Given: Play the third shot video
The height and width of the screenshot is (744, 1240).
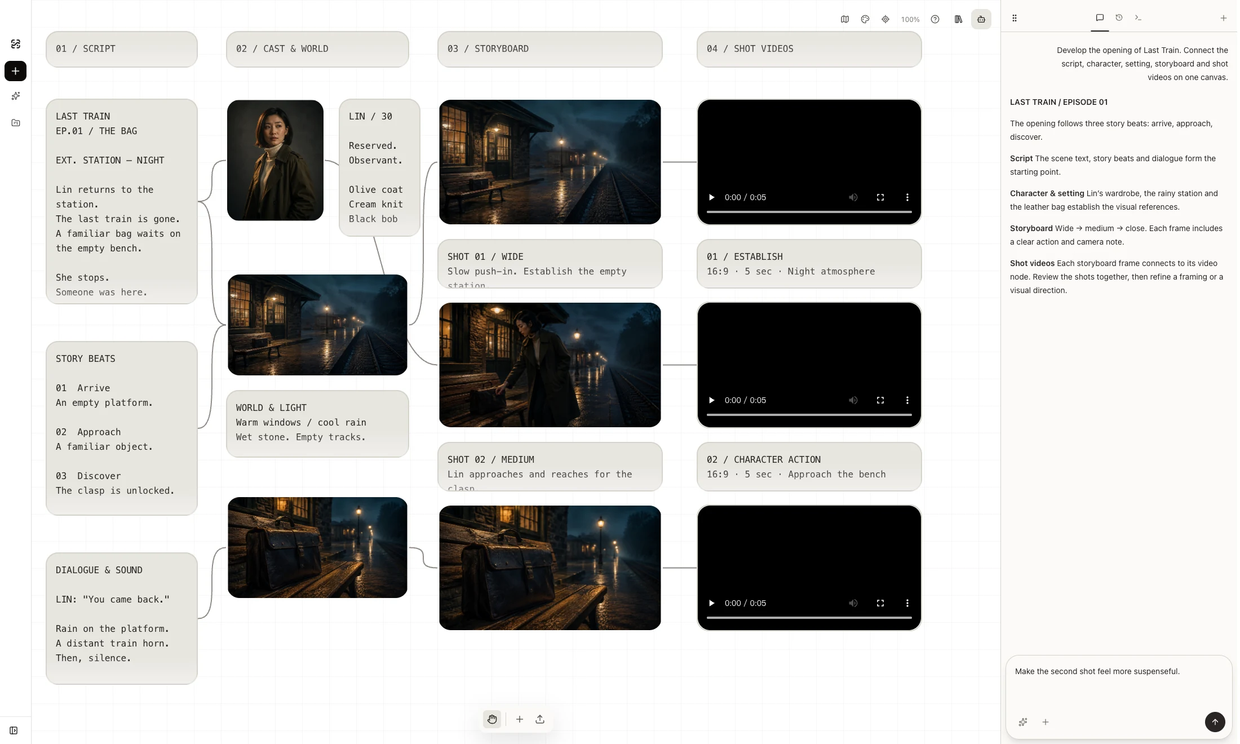Looking at the screenshot, I should click(x=711, y=603).
